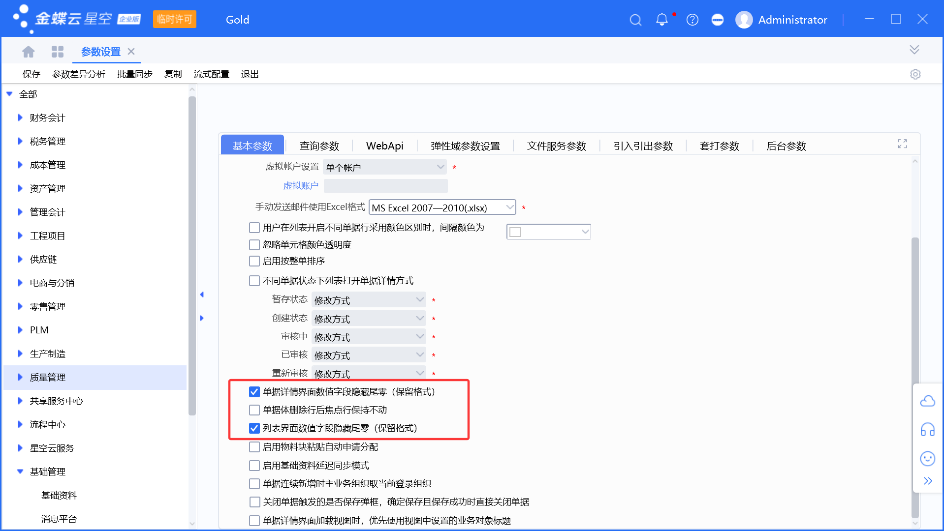Switch to the 后台参数 tab
Screen dimensions: 944x531
pos(786,146)
